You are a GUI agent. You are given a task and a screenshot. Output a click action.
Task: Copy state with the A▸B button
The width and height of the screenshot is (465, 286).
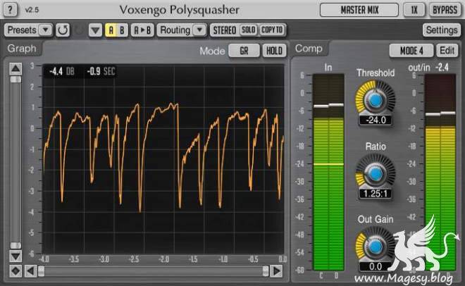click(x=142, y=30)
